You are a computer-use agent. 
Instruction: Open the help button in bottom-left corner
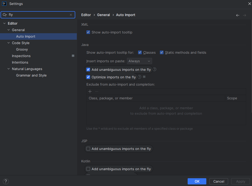6,181
